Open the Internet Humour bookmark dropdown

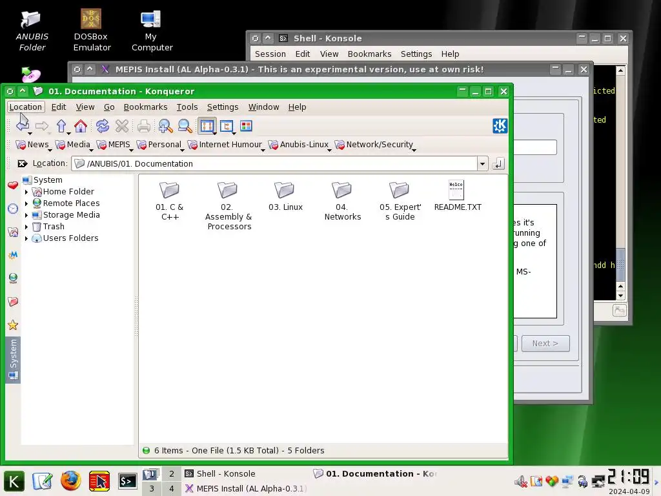point(225,145)
